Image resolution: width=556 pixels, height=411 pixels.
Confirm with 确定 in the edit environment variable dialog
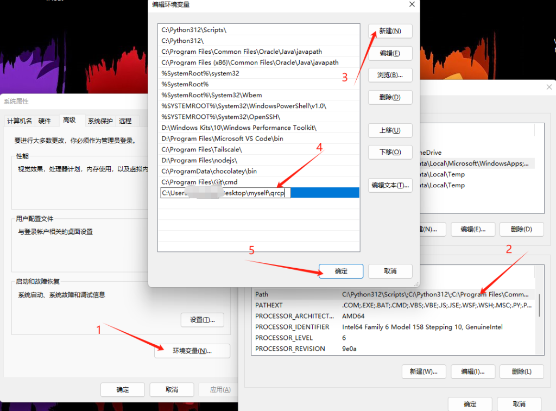pos(341,271)
